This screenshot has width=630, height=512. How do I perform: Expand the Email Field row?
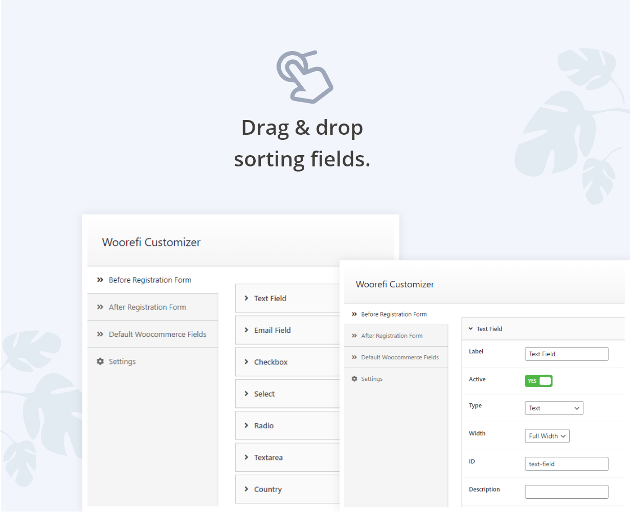[287, 330]
